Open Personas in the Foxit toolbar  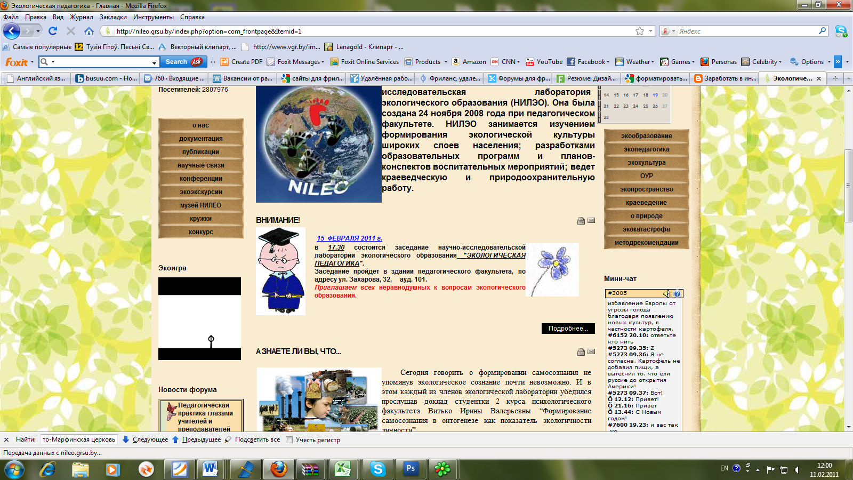tap(719, 62)
